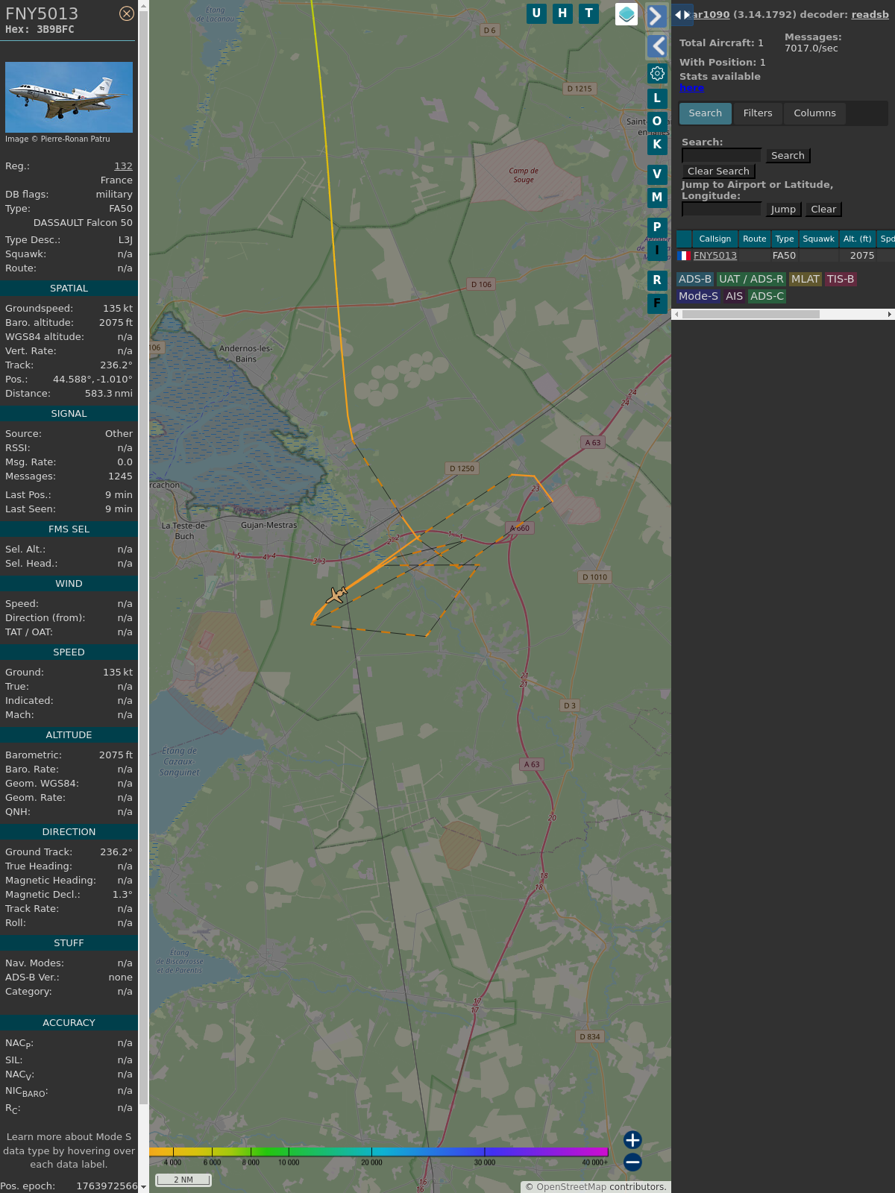Toggle the M map button
Image resolution: width=895 pixels, height=1193 pixels.
[657, 198]
